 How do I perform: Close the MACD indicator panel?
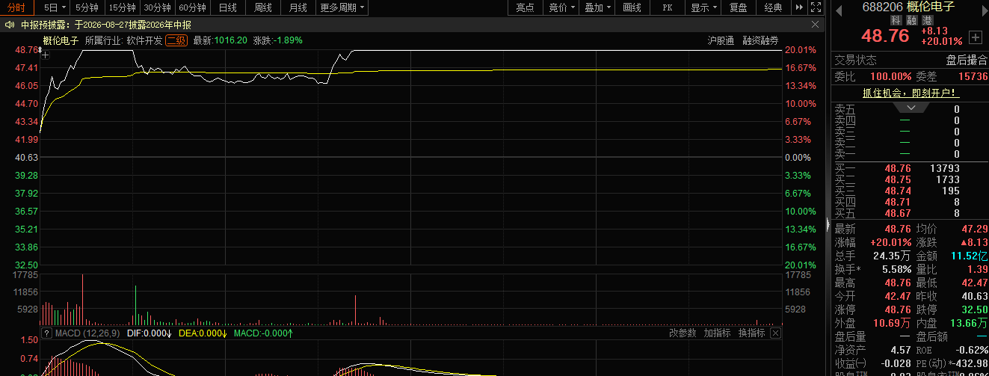tap(775, 333)
